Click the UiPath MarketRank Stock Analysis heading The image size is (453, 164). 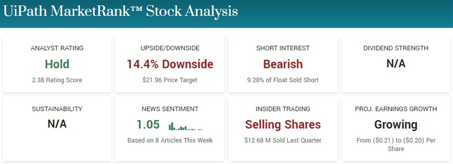(120, 11)
